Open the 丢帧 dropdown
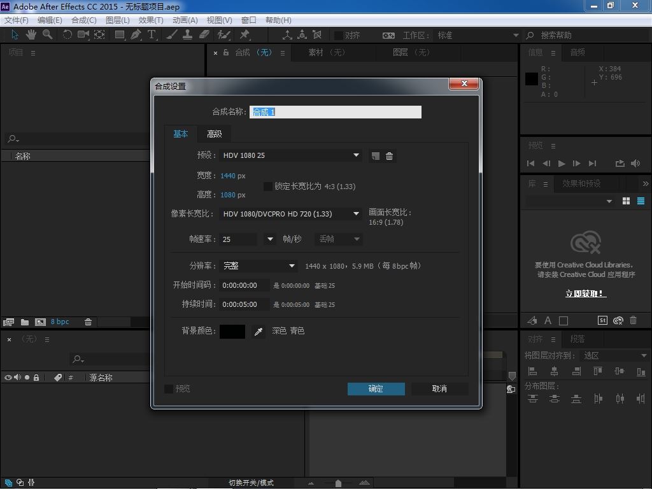 [339, 239]
